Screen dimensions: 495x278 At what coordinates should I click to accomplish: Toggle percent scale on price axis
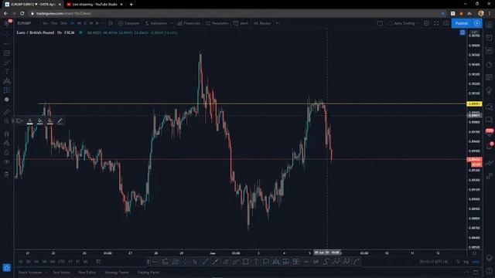(x=458, y=262)
